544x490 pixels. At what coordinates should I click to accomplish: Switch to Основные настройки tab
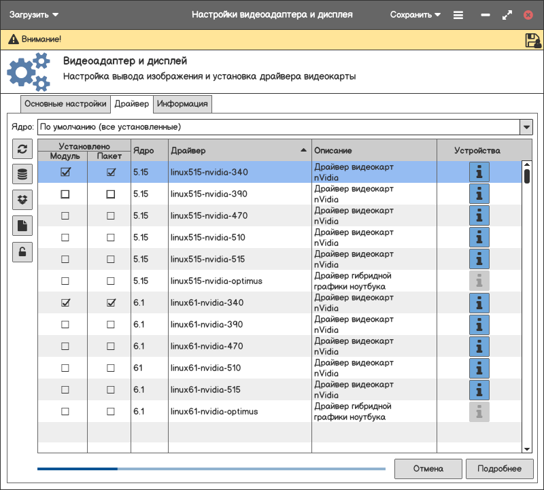point(65,104)
